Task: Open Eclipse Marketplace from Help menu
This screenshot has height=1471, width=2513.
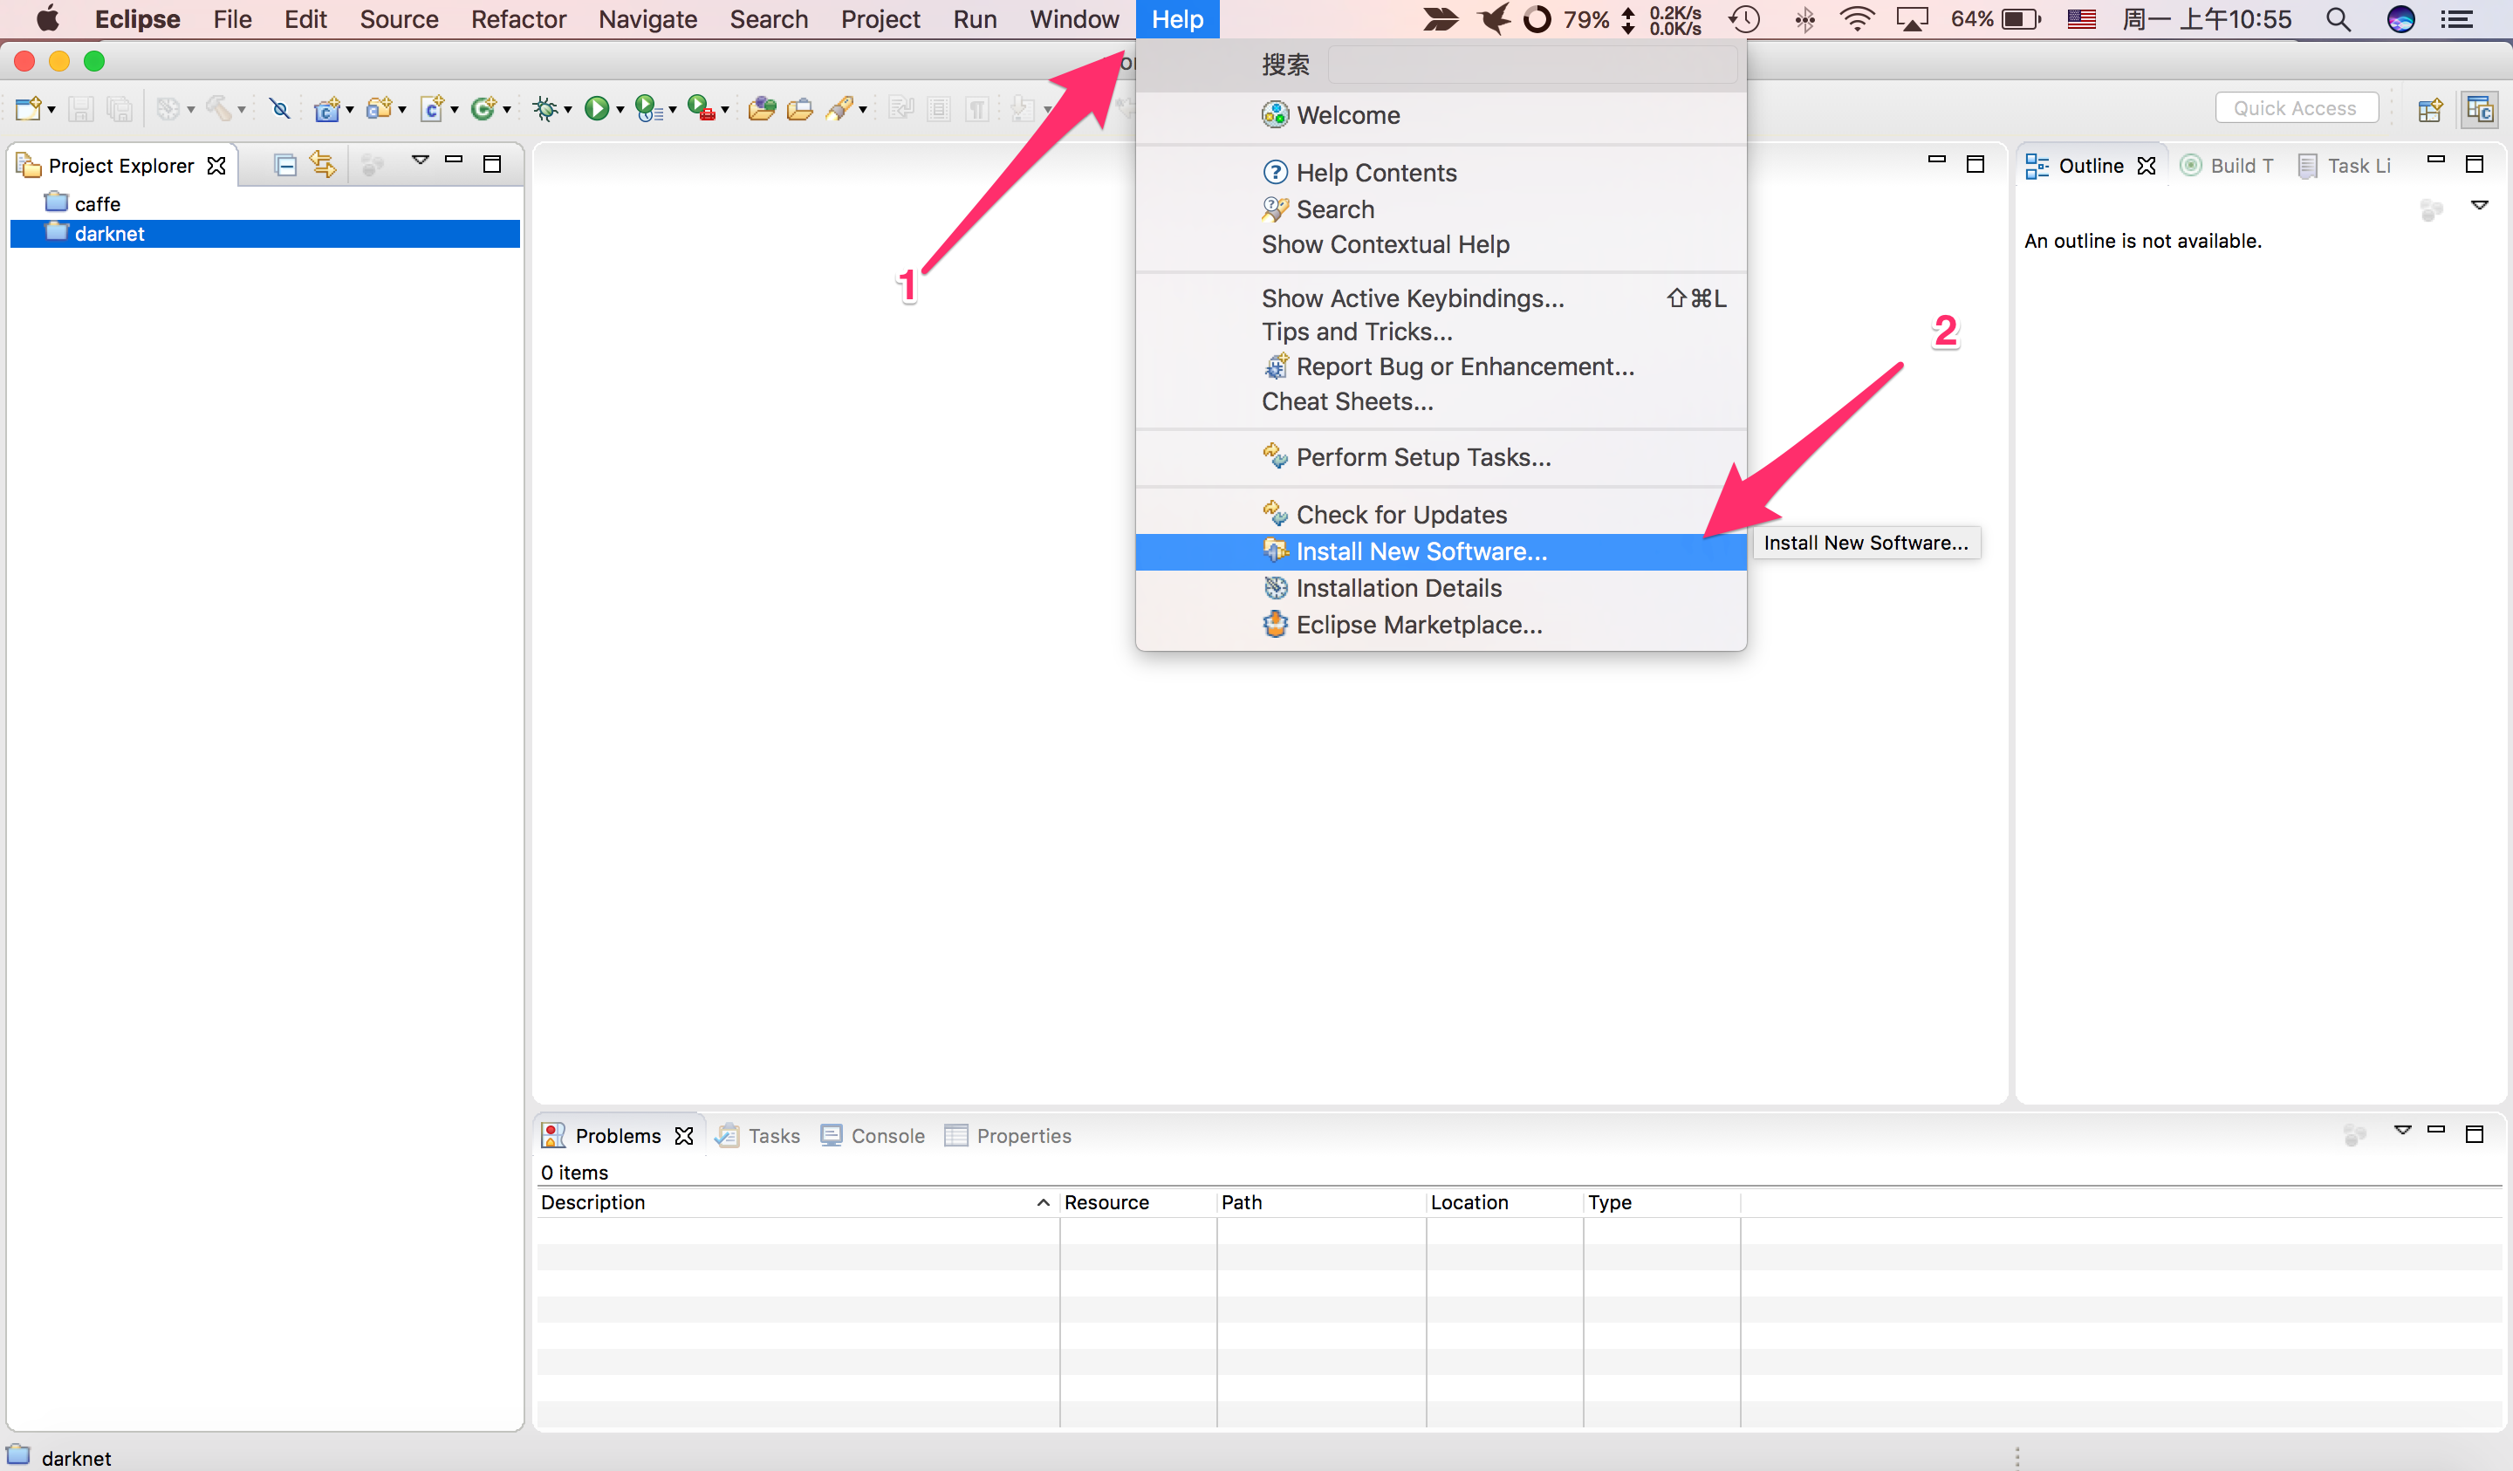Action: tap(1441, 626)
